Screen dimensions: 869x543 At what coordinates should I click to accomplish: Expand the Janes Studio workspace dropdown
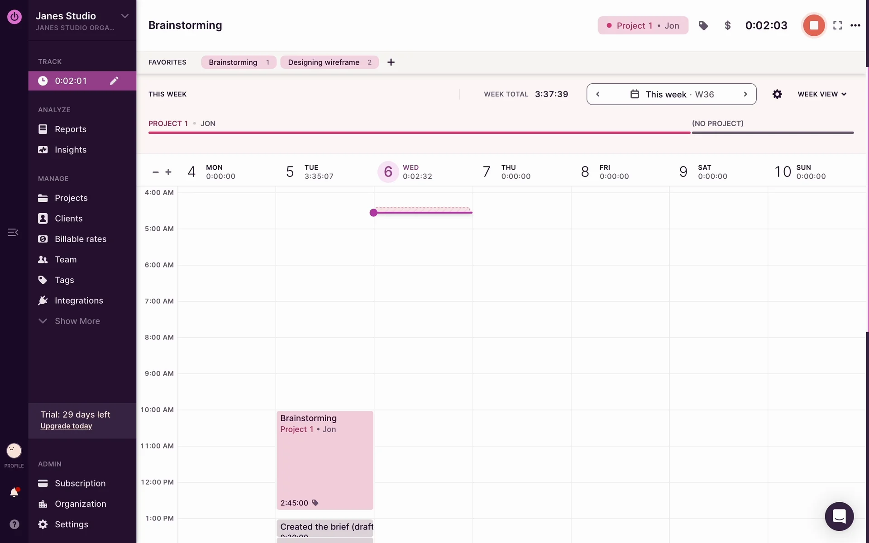tap(124, 16)
